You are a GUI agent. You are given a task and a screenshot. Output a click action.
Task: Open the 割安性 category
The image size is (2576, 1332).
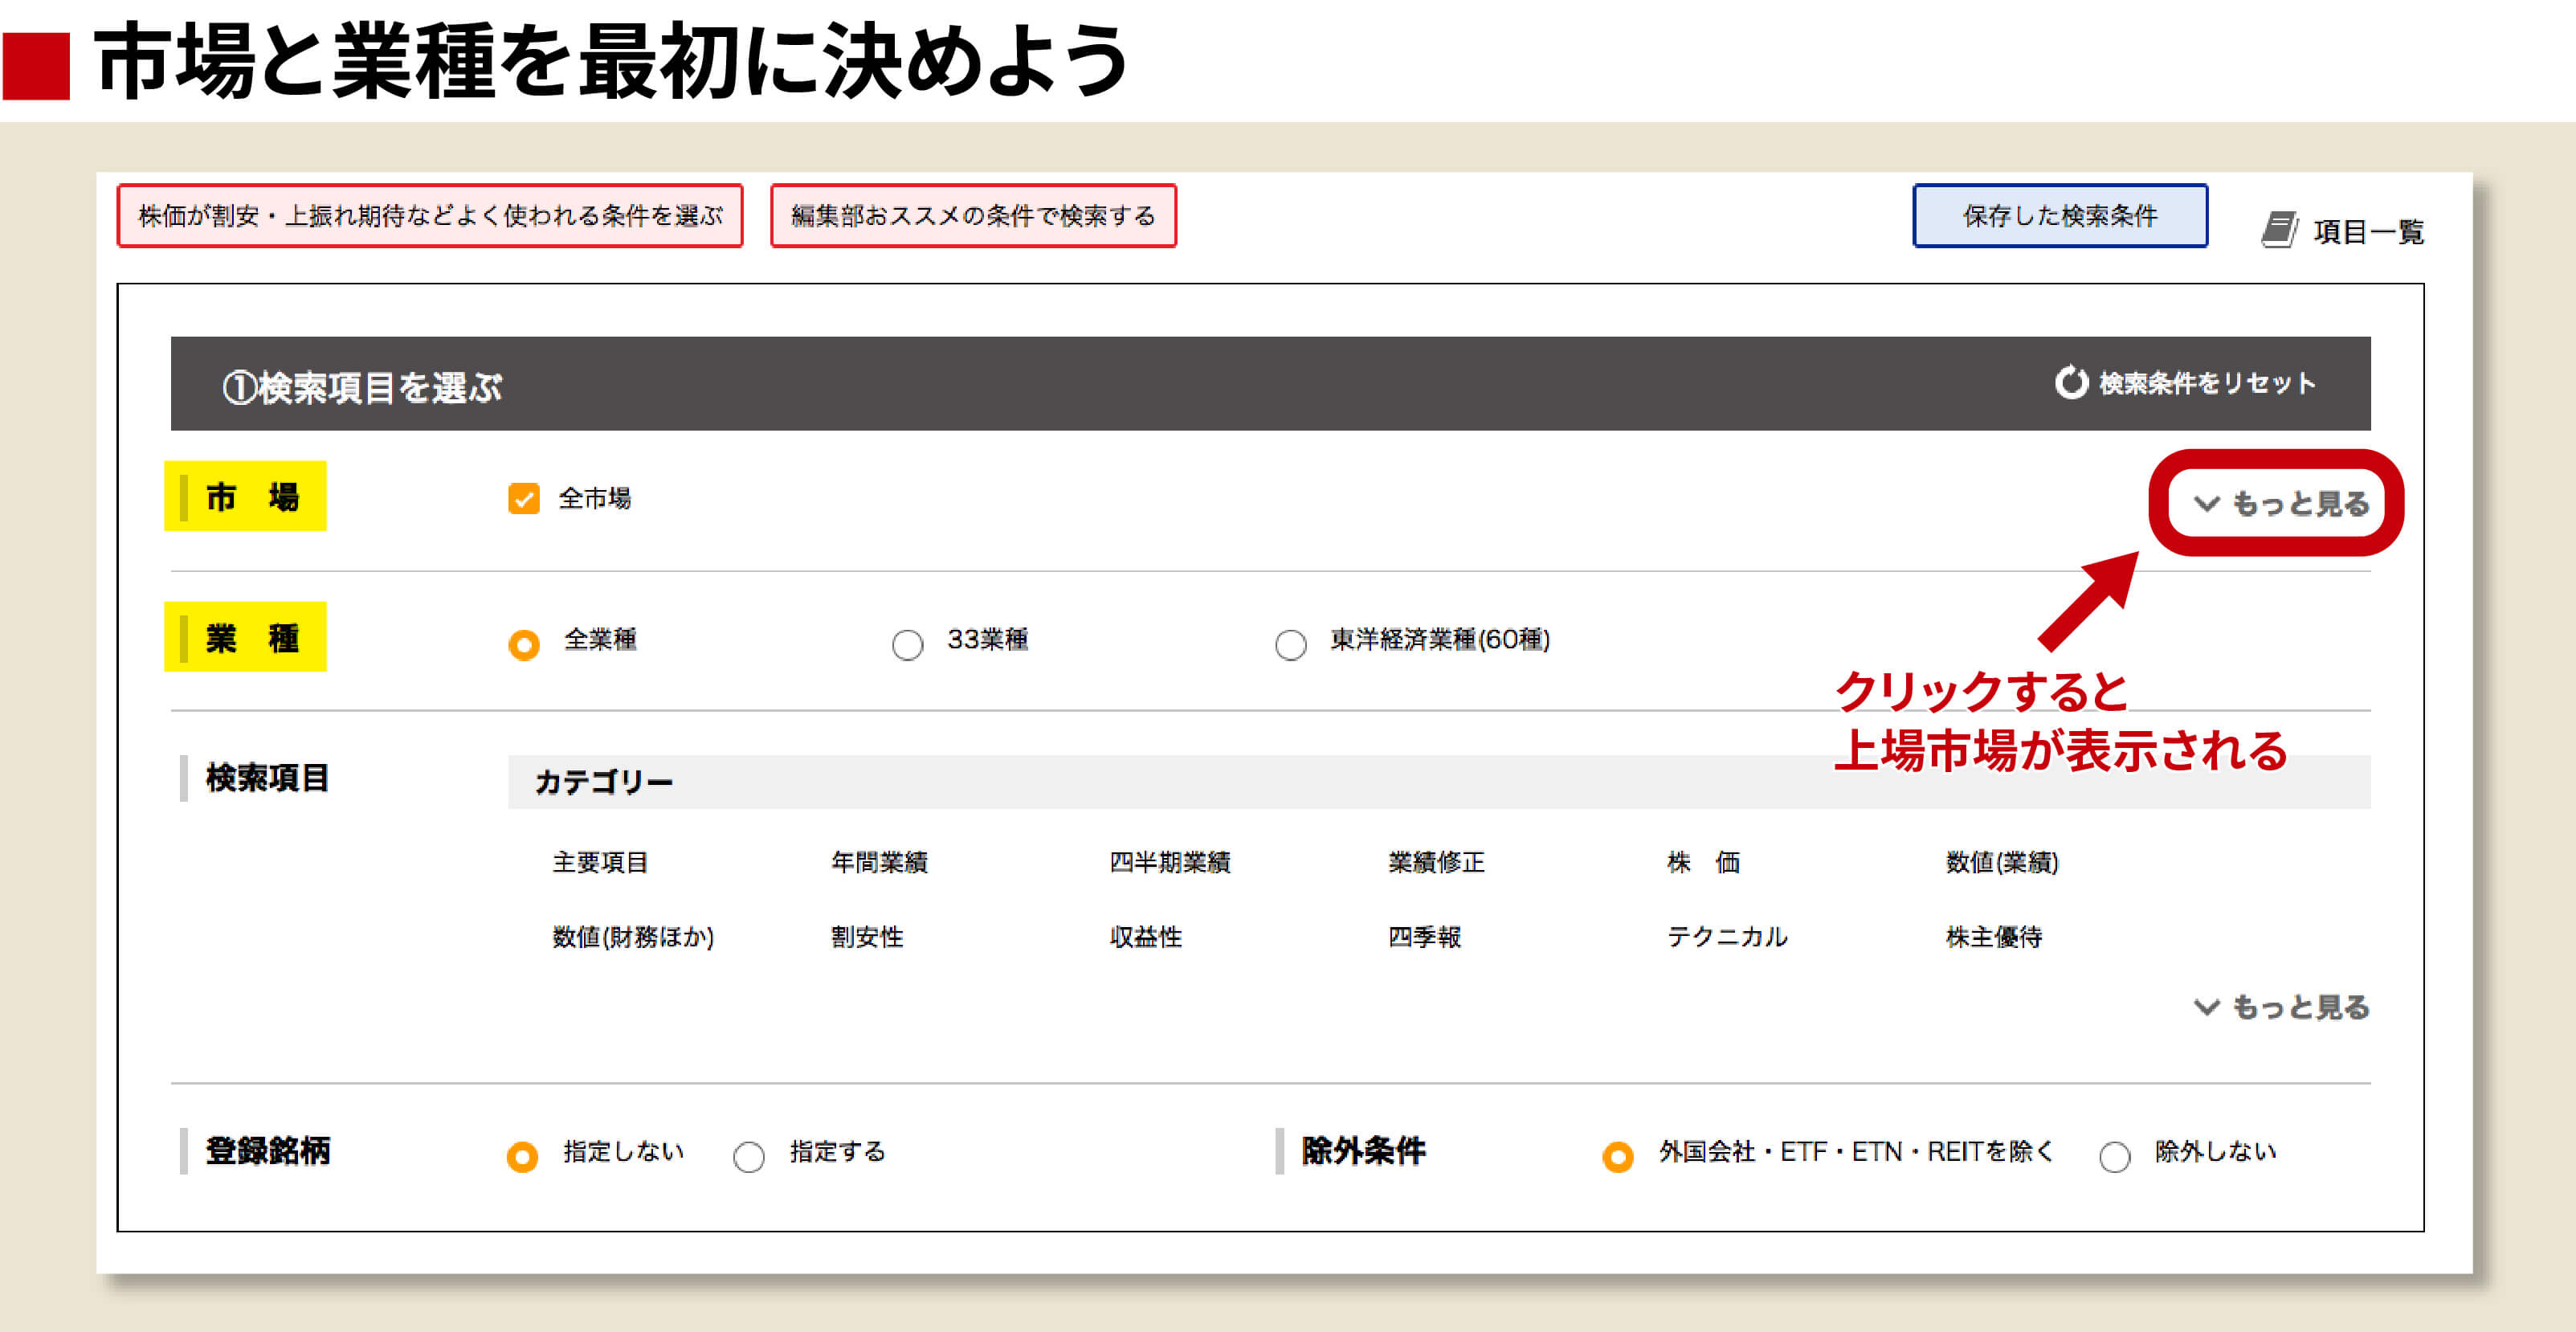point(867,937)
